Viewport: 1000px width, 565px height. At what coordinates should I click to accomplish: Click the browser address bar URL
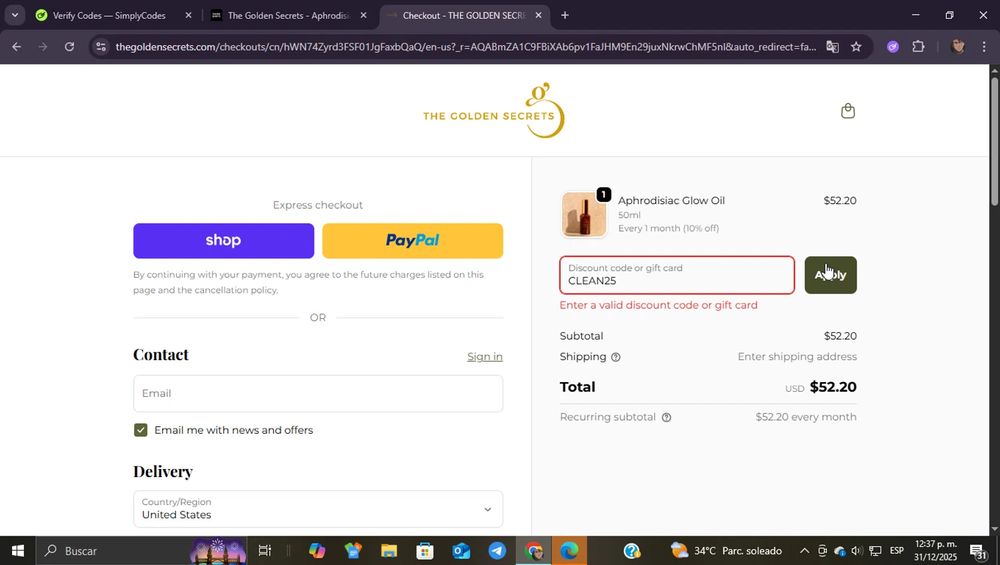[465, 47]
